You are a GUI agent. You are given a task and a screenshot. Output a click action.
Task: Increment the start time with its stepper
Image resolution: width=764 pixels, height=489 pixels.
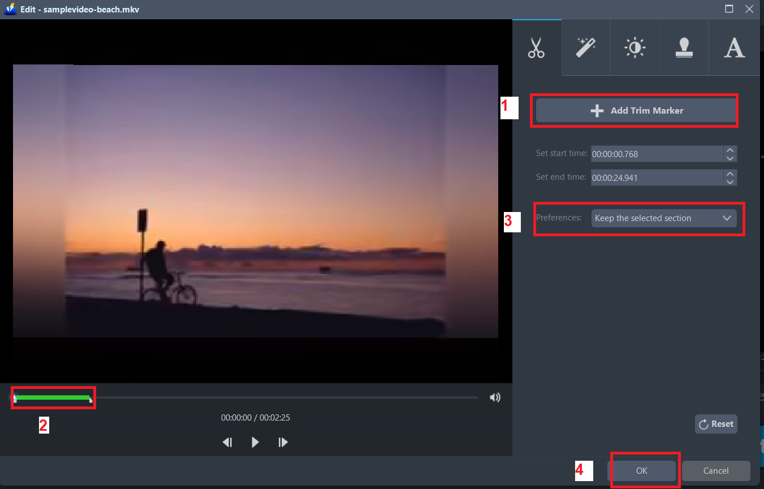click(730, 150)
